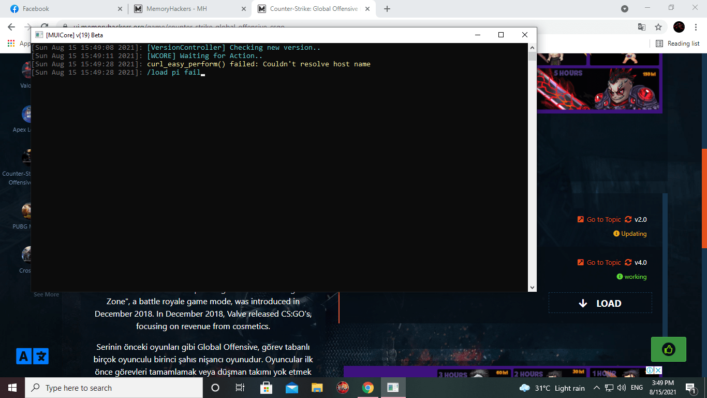Viewport: 707px width, 398px height.
Task: Select the Counter-Strike: Global Offensive tab
Action: pyautogui.click(x=314, y=9)
